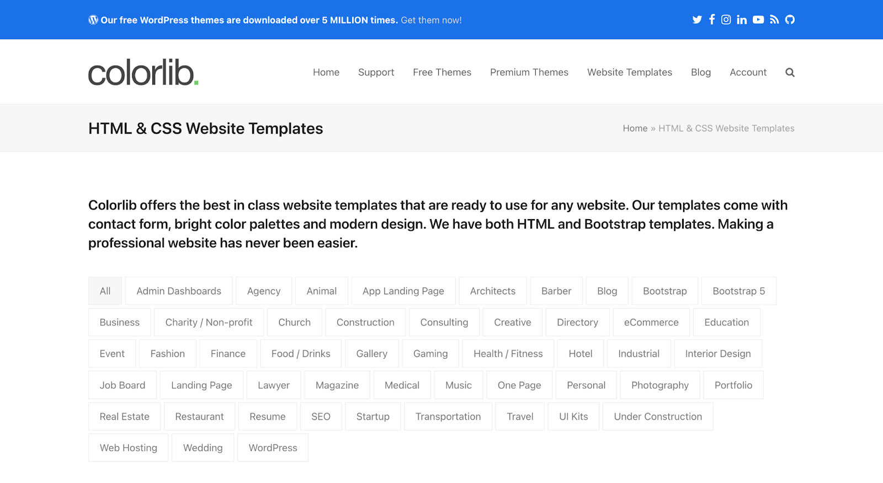The height and width of the screenshot is (483, 883).
Task: Click the Home breadcrumb link
Action: click(x=635, y=128)
